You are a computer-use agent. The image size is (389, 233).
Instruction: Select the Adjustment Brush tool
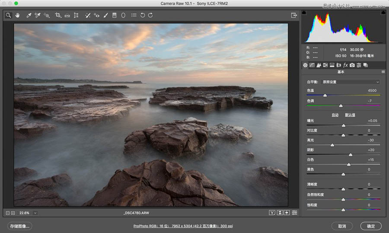(105, 15)
